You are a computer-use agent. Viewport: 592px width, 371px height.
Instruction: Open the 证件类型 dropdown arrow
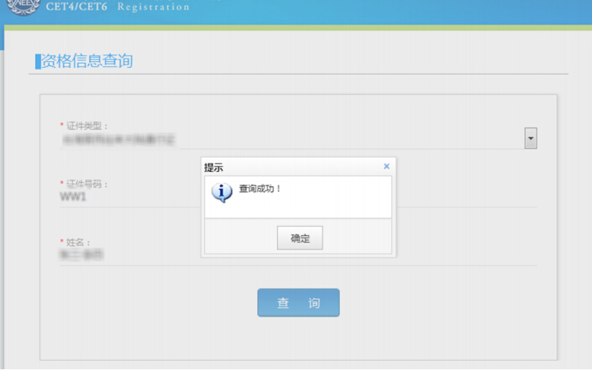point(530,138)
